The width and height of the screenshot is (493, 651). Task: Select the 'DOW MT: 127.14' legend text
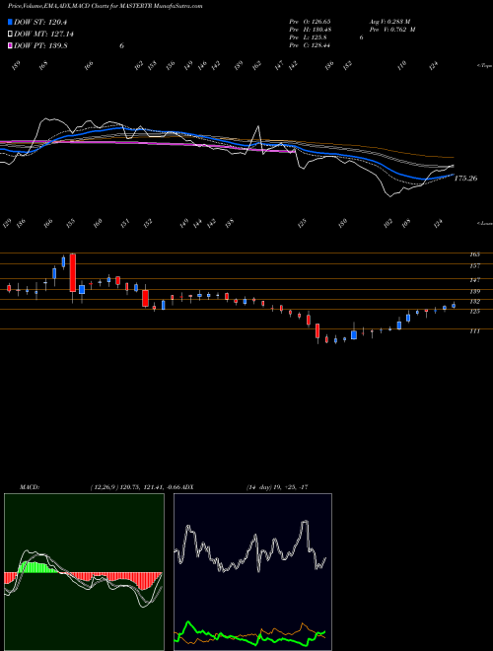[44, 35]
